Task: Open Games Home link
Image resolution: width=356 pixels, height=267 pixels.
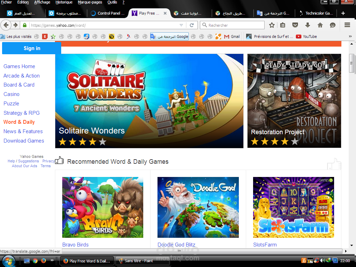Action: [x=19, y=66]
